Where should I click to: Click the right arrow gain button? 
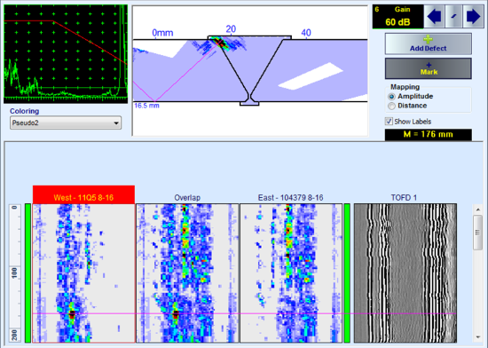474,16
